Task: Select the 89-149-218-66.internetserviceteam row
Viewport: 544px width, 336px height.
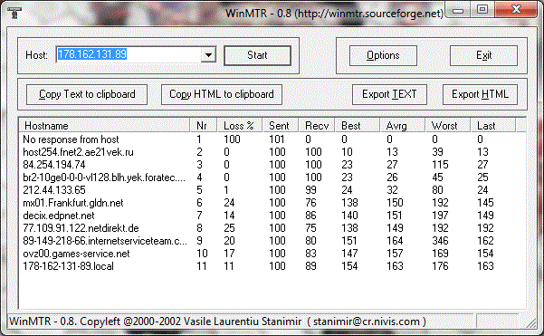Action: pos(272,241)
